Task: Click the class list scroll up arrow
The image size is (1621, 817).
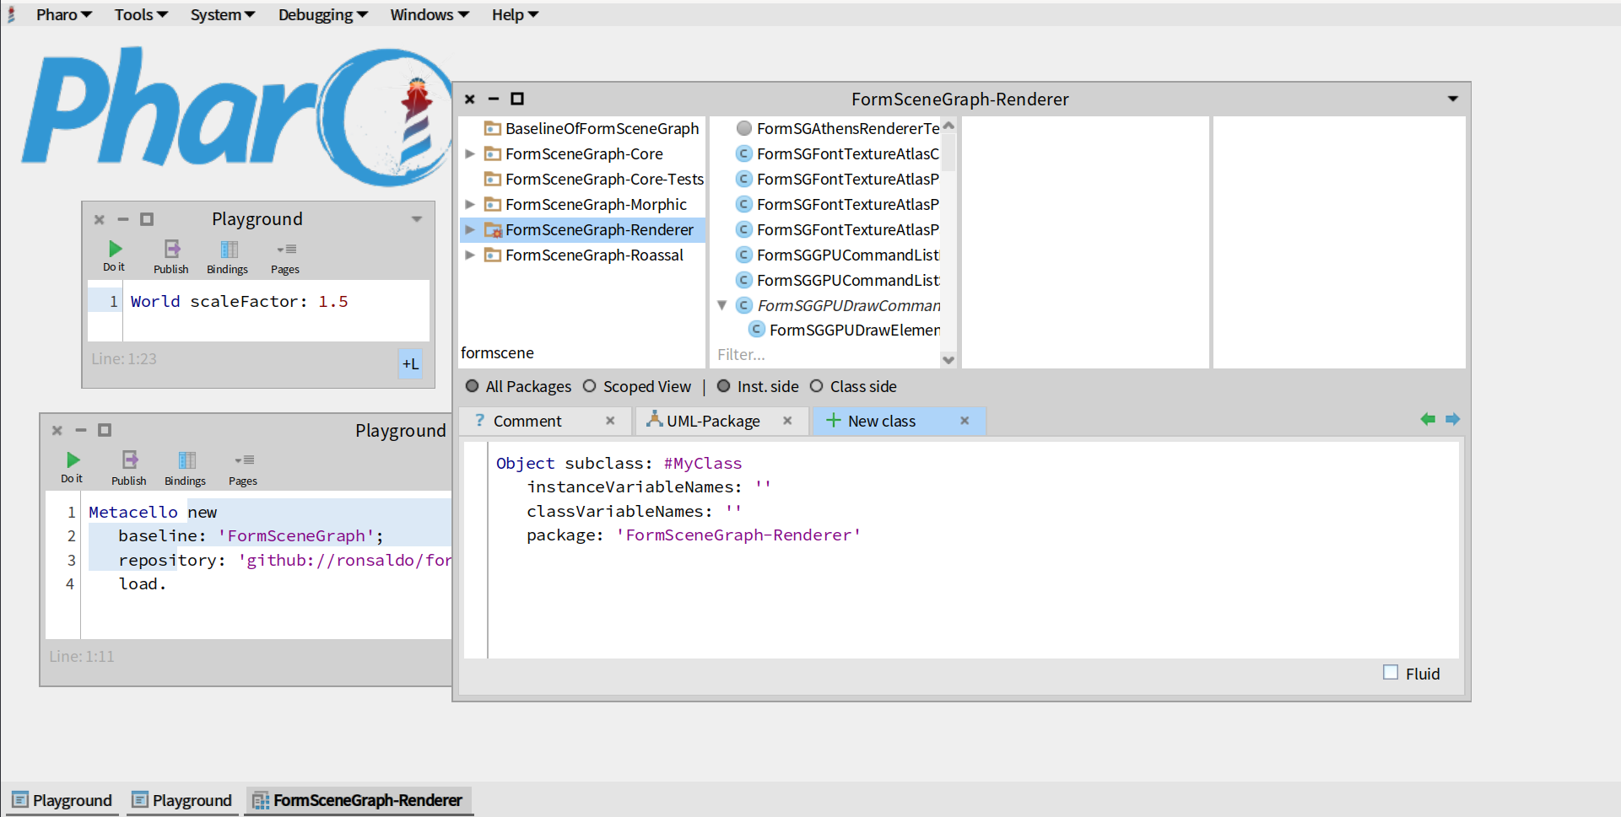Action: point(948,125)
